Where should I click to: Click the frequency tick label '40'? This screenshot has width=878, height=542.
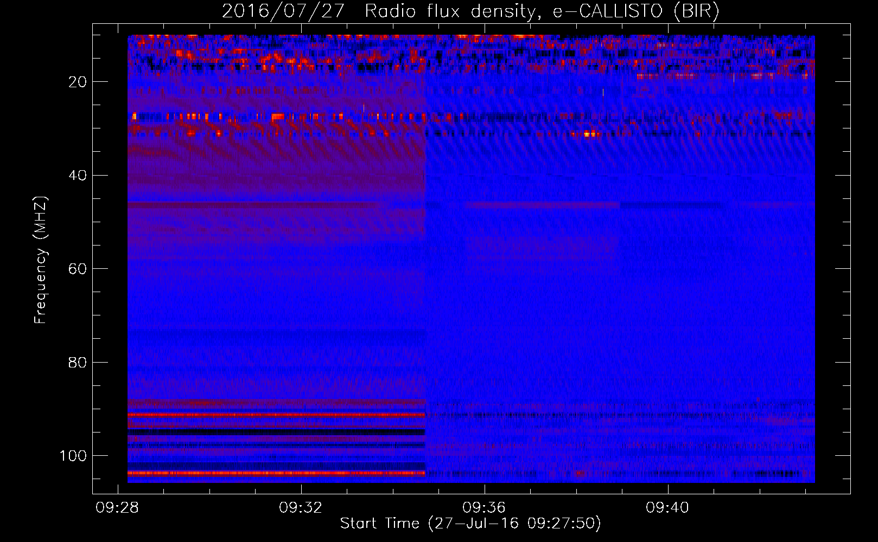78,176
